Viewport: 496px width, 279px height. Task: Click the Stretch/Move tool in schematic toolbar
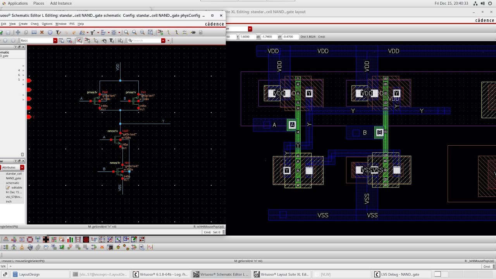pos(18,32)
